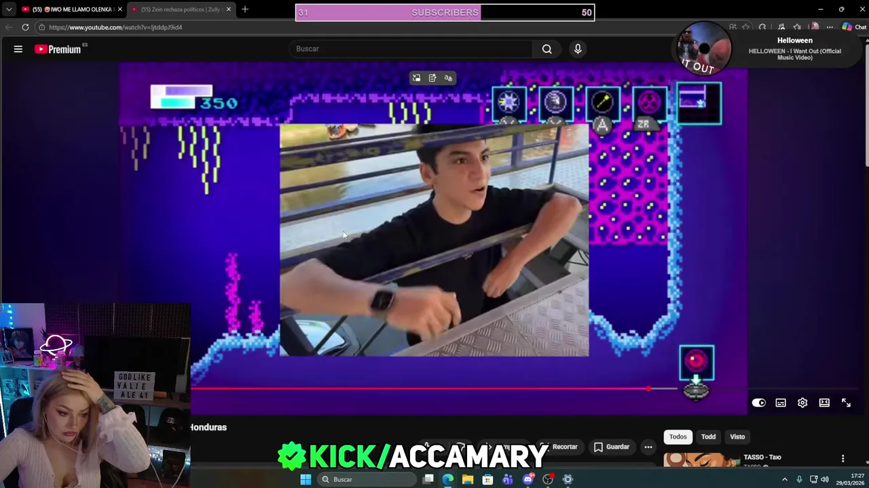Image resolution: width=869 pixels, height=488 pixels.
Task: Open video player settings gear
Action: click(802, 403)
